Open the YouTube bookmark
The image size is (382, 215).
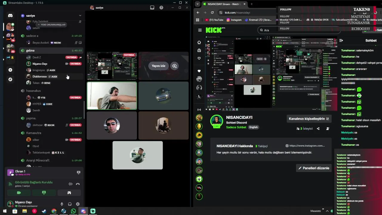click(x=214, y=20)
